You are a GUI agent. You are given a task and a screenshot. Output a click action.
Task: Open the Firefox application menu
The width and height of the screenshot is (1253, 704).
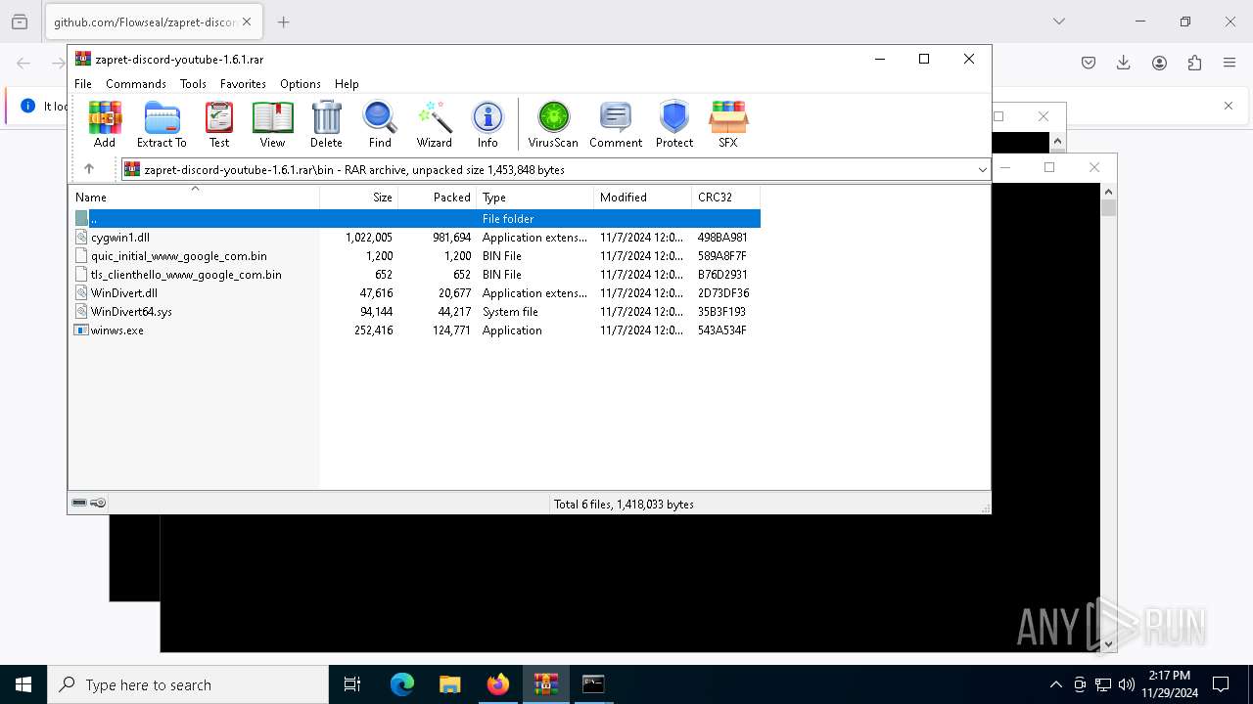click(x=1230, y=63)
